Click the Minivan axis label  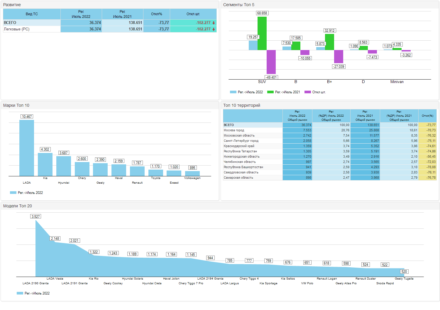pyautogui.click(x=397, y=82)
